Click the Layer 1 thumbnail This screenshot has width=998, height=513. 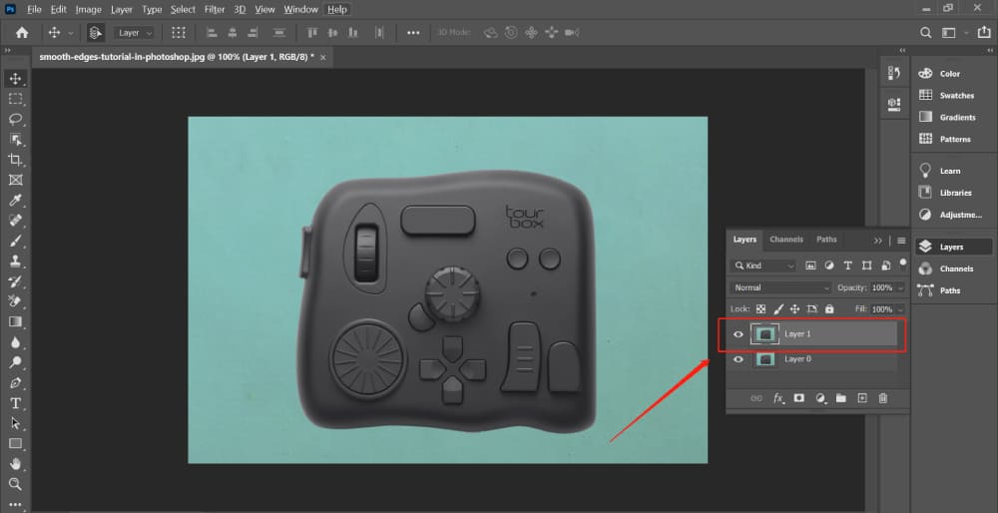pos(764,334)
